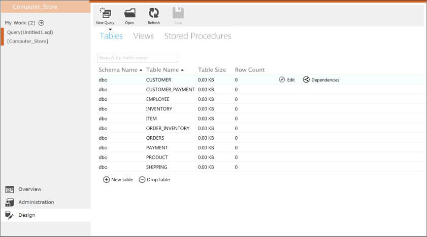Click the Drop table minus icon

coord(142,180)
